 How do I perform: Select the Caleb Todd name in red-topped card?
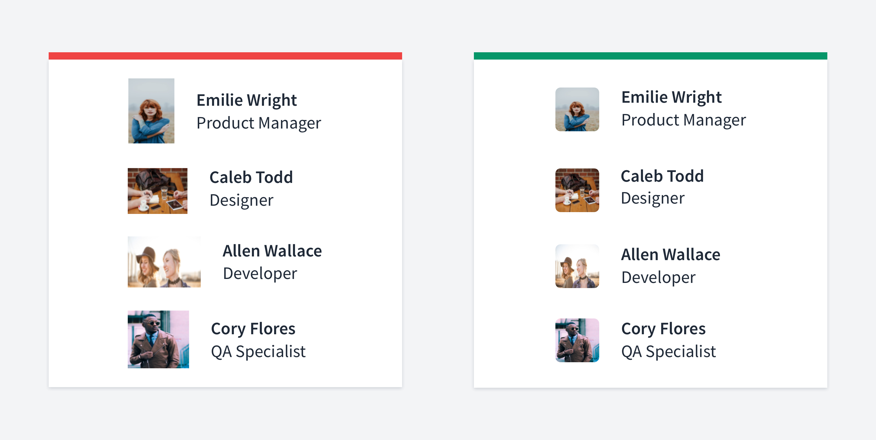(251, 177)
